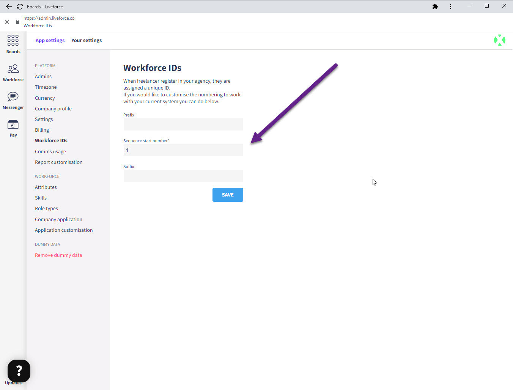513x390 pixels.
Task: Select Report customisation from the sidebar
Action: (x=58, y=162)
